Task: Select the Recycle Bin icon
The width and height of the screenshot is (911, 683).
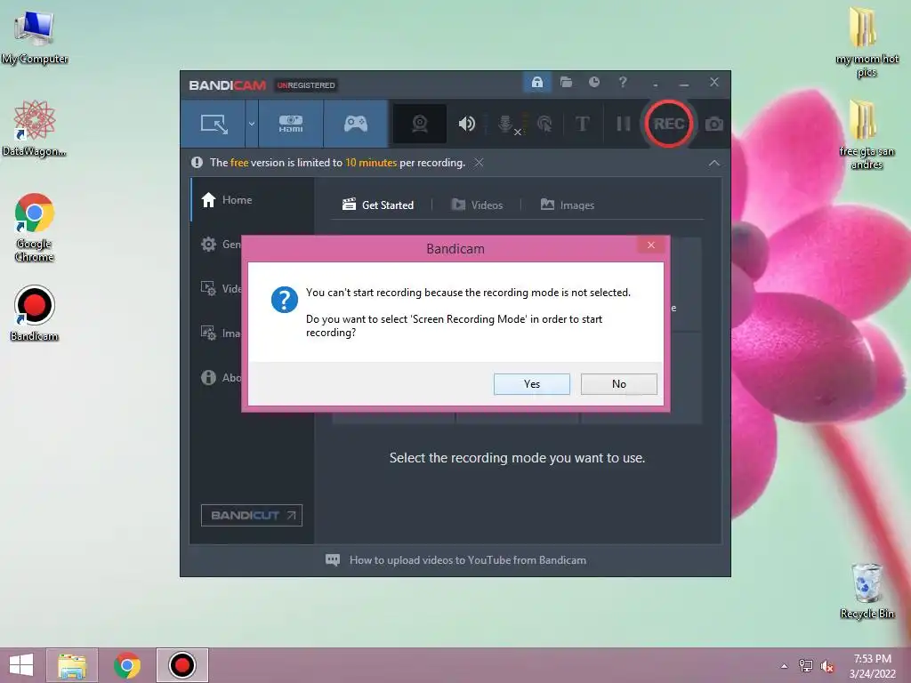Action: [x=867, y=591]
